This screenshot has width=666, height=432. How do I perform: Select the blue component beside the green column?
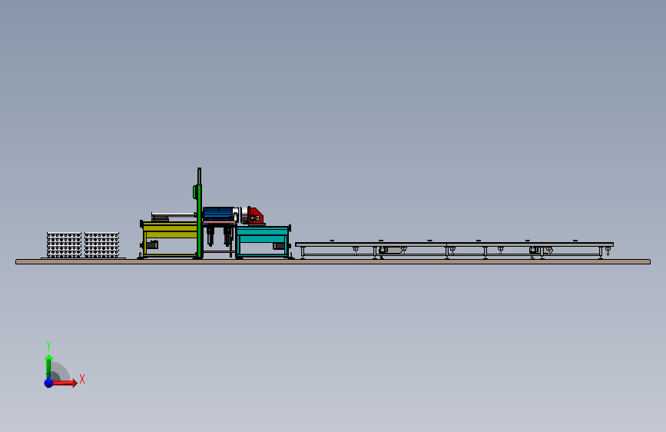point(218,214)
